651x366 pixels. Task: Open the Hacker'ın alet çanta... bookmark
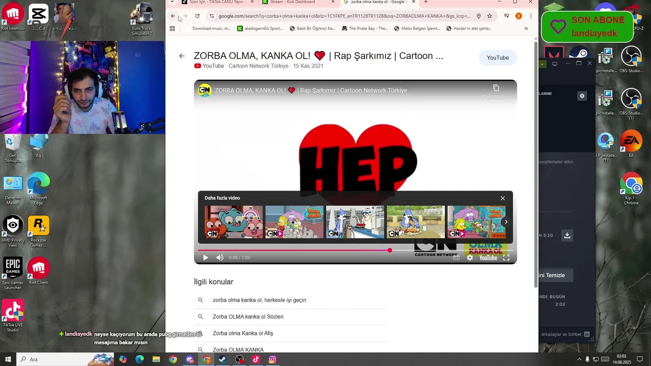tap(469, 28)
